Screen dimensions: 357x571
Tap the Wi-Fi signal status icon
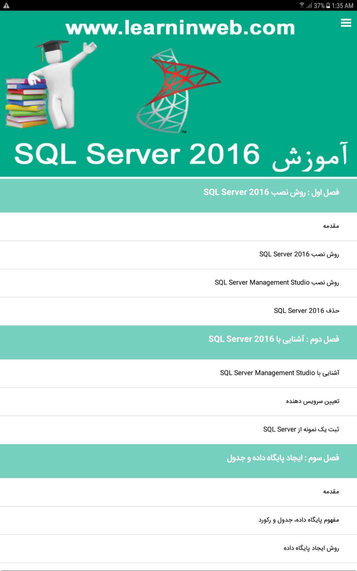[302, 5]
